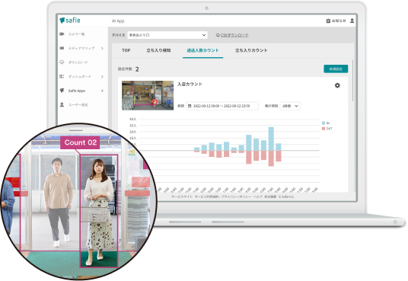Click the date range input field

pos(222,106)
